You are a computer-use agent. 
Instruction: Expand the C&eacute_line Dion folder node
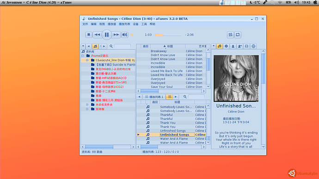87,60
